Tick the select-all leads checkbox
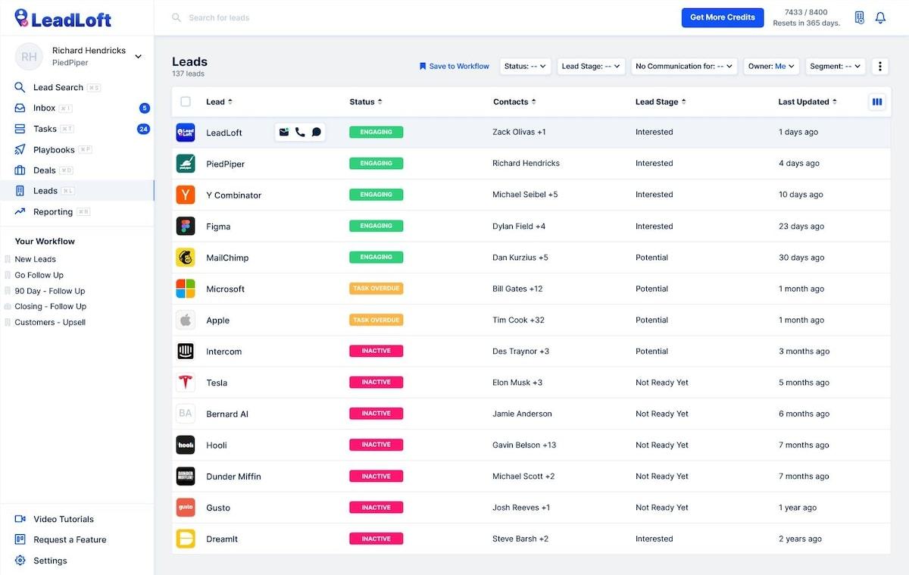Screen dimensions: 909x575 (186, 102)
